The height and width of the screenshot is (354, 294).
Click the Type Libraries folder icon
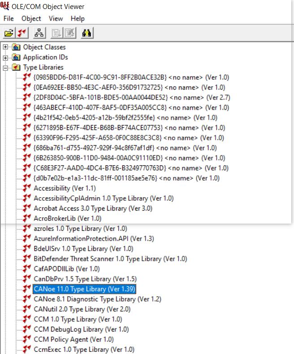(16, 67)
